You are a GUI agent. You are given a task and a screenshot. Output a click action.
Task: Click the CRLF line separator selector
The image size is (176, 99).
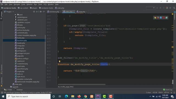pos(161,92)
